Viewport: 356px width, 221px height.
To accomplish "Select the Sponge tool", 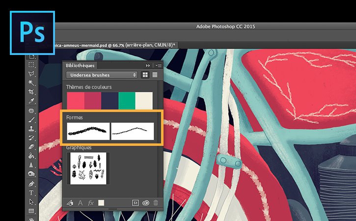I will click(31, 174).
